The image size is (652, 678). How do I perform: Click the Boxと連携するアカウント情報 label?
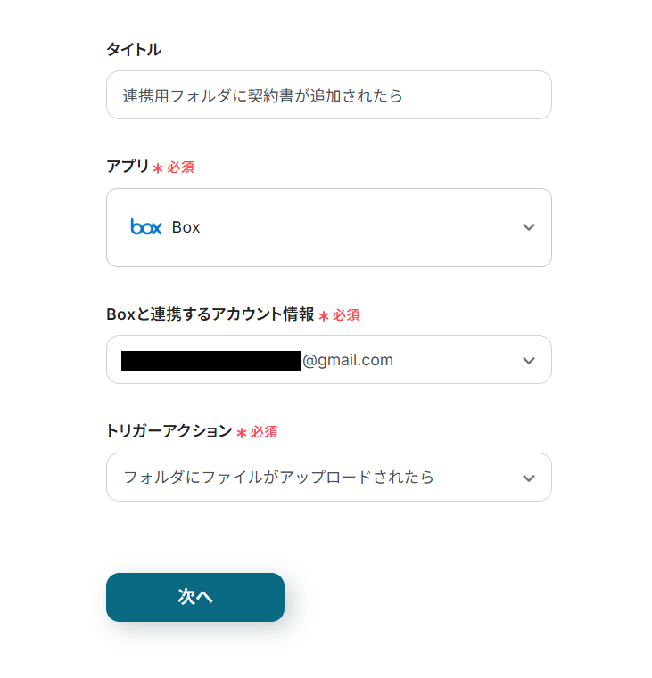[210, 314]
